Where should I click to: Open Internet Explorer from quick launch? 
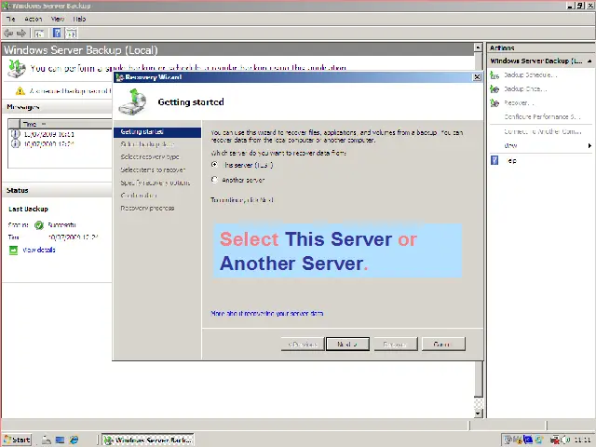tap(74, 440)
